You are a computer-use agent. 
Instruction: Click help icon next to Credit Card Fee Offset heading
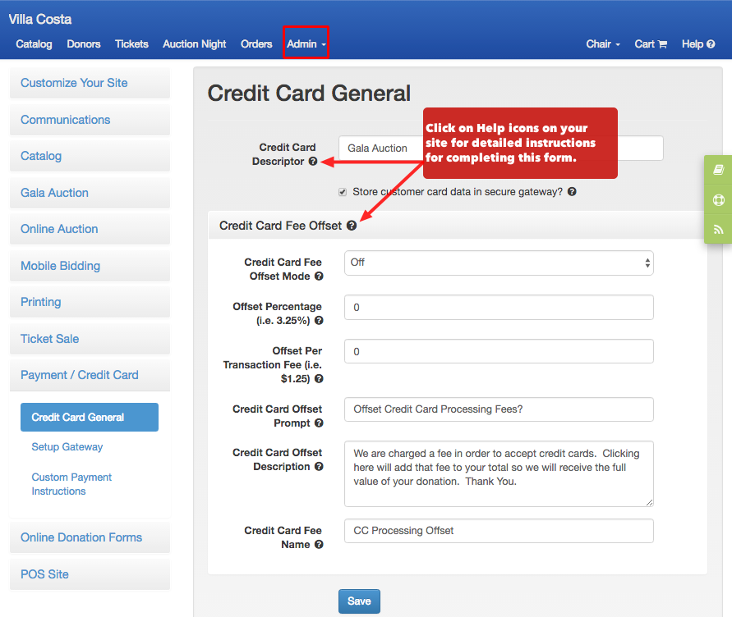352,226
